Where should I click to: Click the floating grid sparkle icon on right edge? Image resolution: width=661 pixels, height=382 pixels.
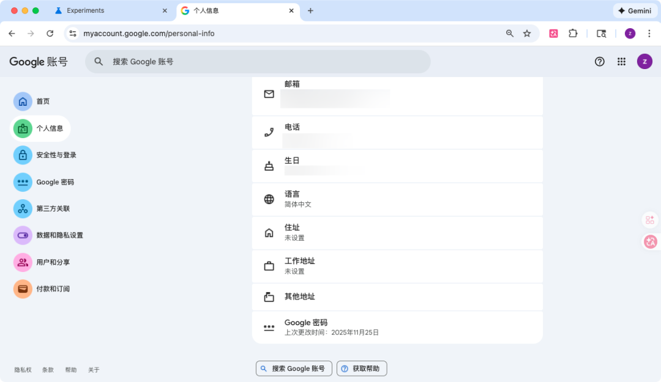coord(649,219)
